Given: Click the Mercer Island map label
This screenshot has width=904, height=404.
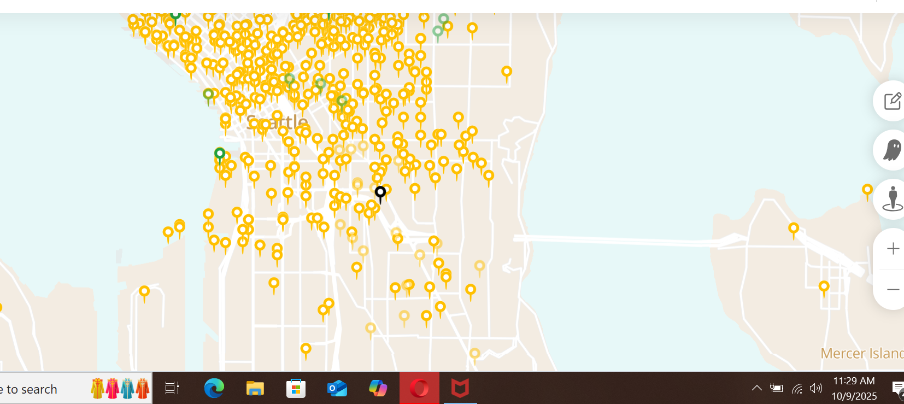Looking at the screenshot, I should coord(861,354).
